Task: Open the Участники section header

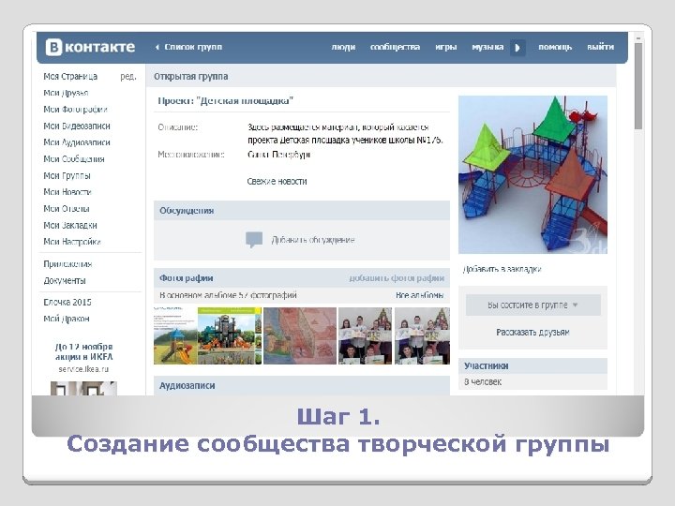Action: pos(532,365)
